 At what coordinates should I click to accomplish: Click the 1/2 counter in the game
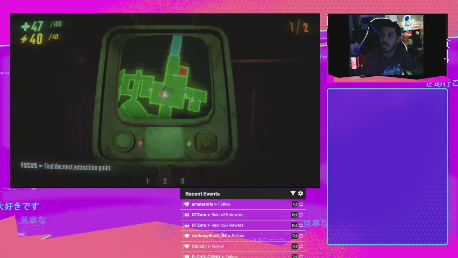click(299, 28)
